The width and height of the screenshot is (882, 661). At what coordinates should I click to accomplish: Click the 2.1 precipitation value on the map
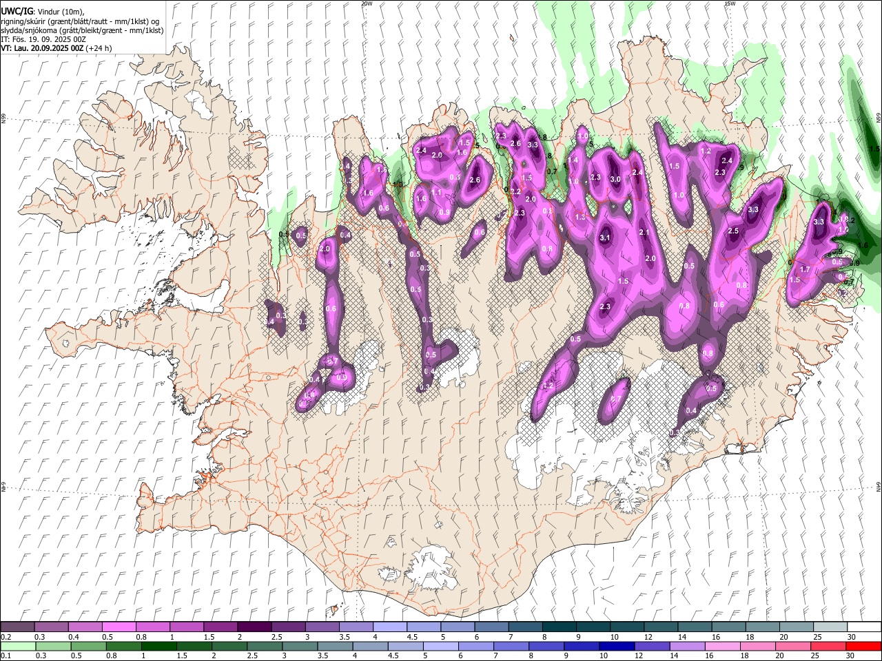click(x=644, y=233)
